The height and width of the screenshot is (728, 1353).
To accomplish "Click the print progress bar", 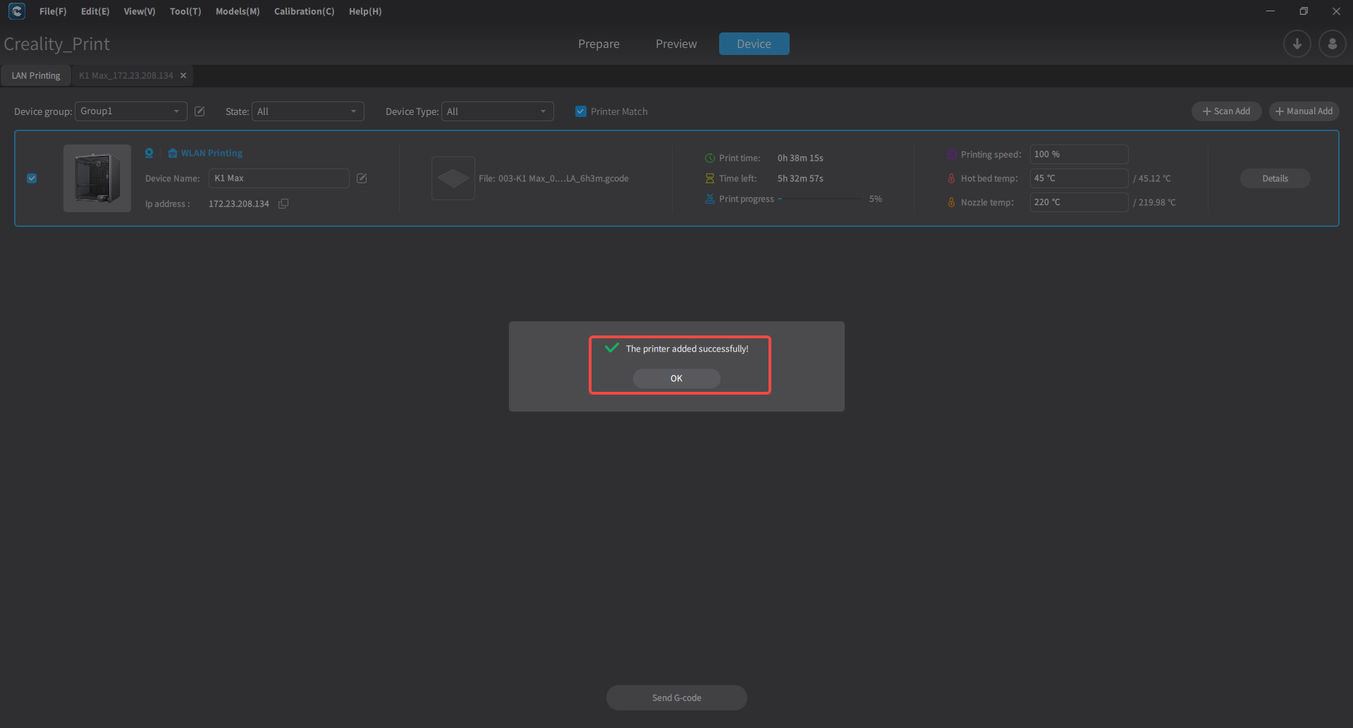I will pyautogui.click(x=820, y=199).
